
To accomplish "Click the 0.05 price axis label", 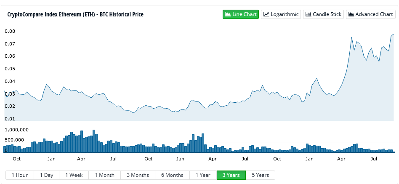I will tap(10, 69).
